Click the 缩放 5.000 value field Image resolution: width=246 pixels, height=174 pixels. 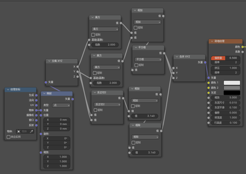[x=225, y=98]
